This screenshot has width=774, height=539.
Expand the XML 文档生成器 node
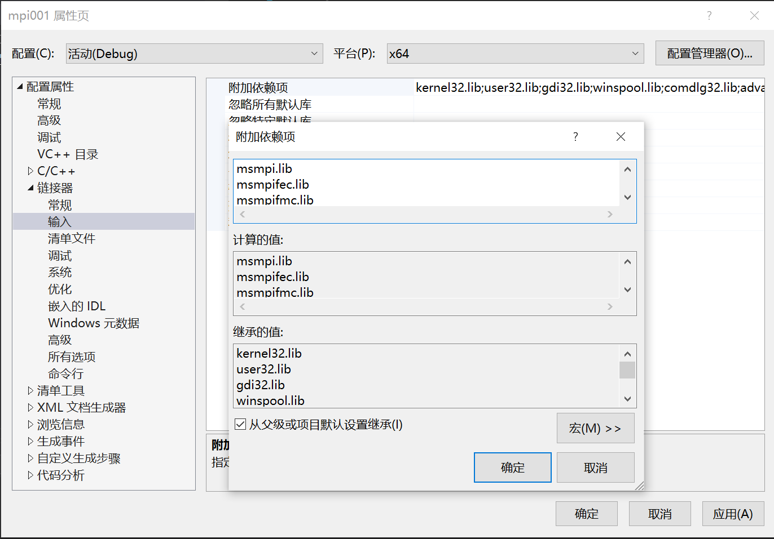[x=30, y=407]
